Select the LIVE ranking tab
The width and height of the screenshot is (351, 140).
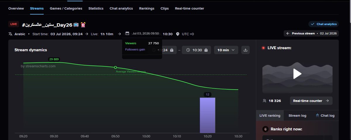270,116
